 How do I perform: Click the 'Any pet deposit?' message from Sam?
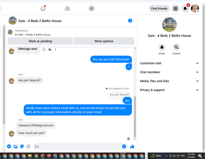coord(30,80)
